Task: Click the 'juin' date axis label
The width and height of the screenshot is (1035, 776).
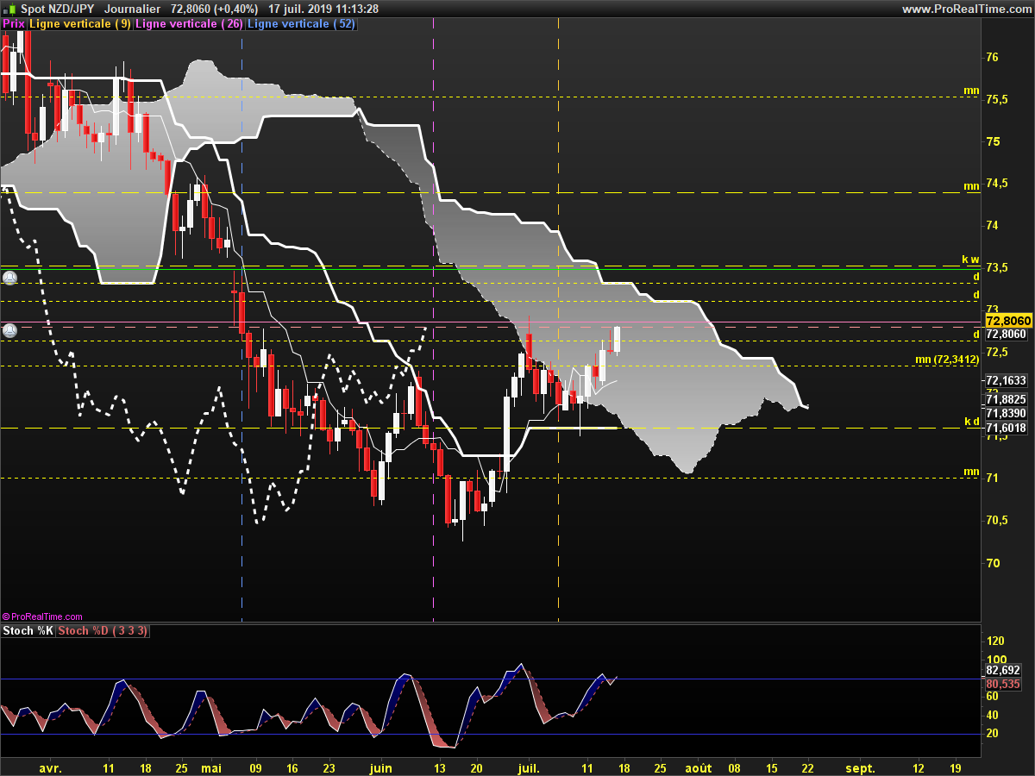Action: [380, 767]
